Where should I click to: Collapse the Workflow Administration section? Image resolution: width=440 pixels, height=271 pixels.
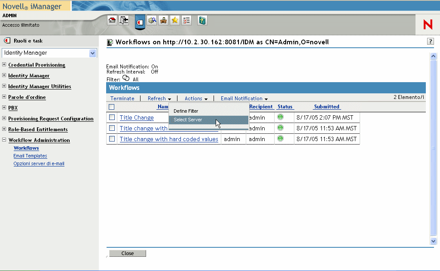tap(4, 140)
